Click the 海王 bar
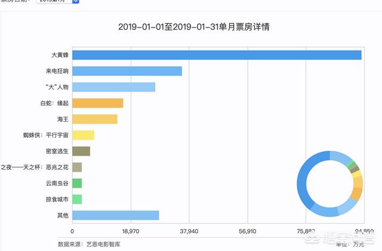This screenshot has width=382, height=251. pos(95,119)
